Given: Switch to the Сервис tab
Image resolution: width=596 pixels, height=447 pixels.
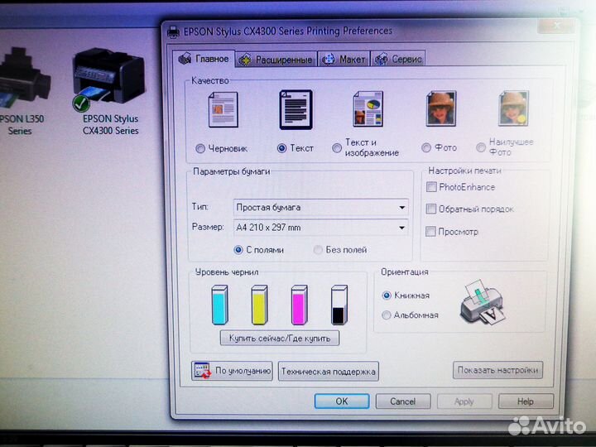Looking at the screenshot, I should pos(398,59).
